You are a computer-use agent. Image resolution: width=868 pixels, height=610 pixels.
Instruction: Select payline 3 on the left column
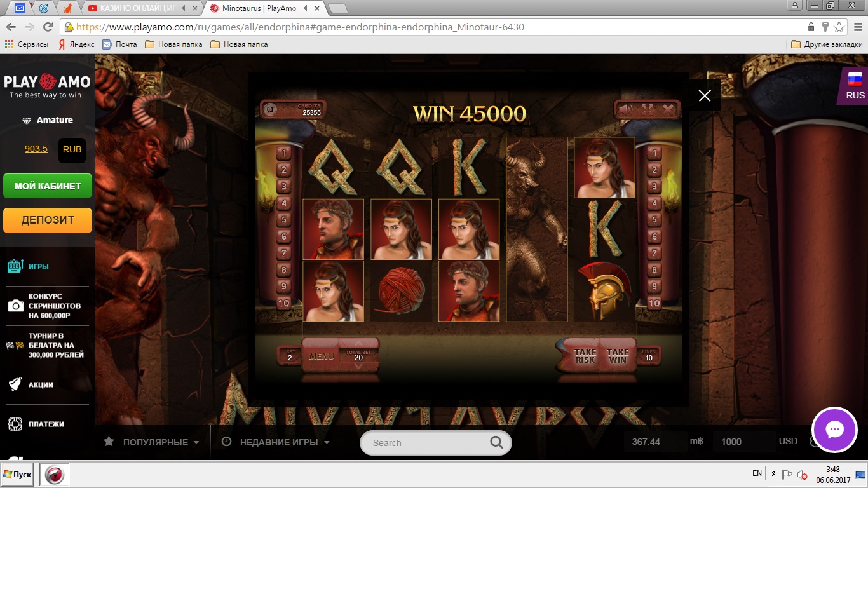284,186
